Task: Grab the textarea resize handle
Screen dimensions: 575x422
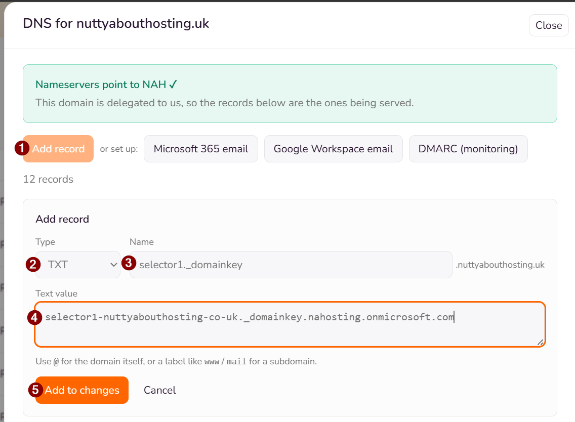Action: click(x=541, y=343)
